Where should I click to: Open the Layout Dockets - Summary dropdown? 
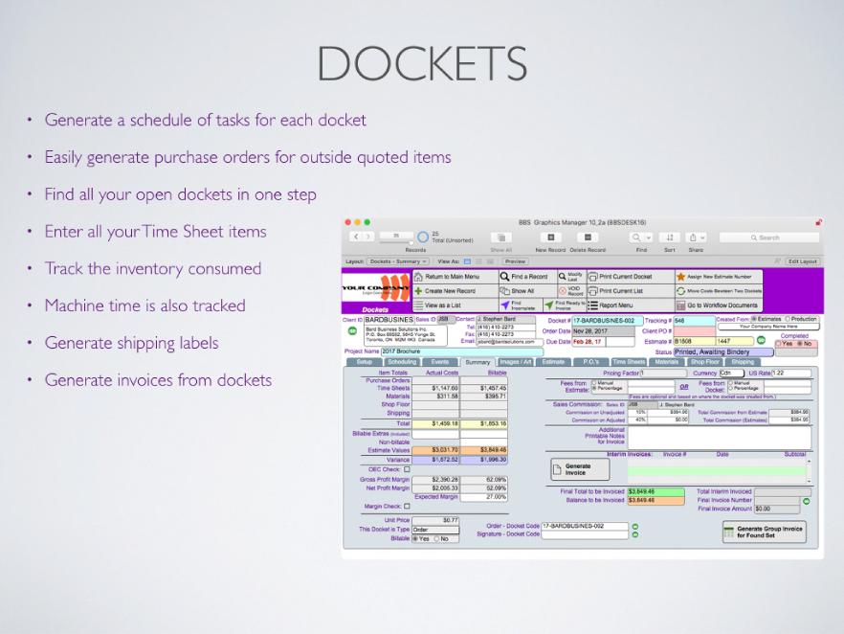[398, 261]
